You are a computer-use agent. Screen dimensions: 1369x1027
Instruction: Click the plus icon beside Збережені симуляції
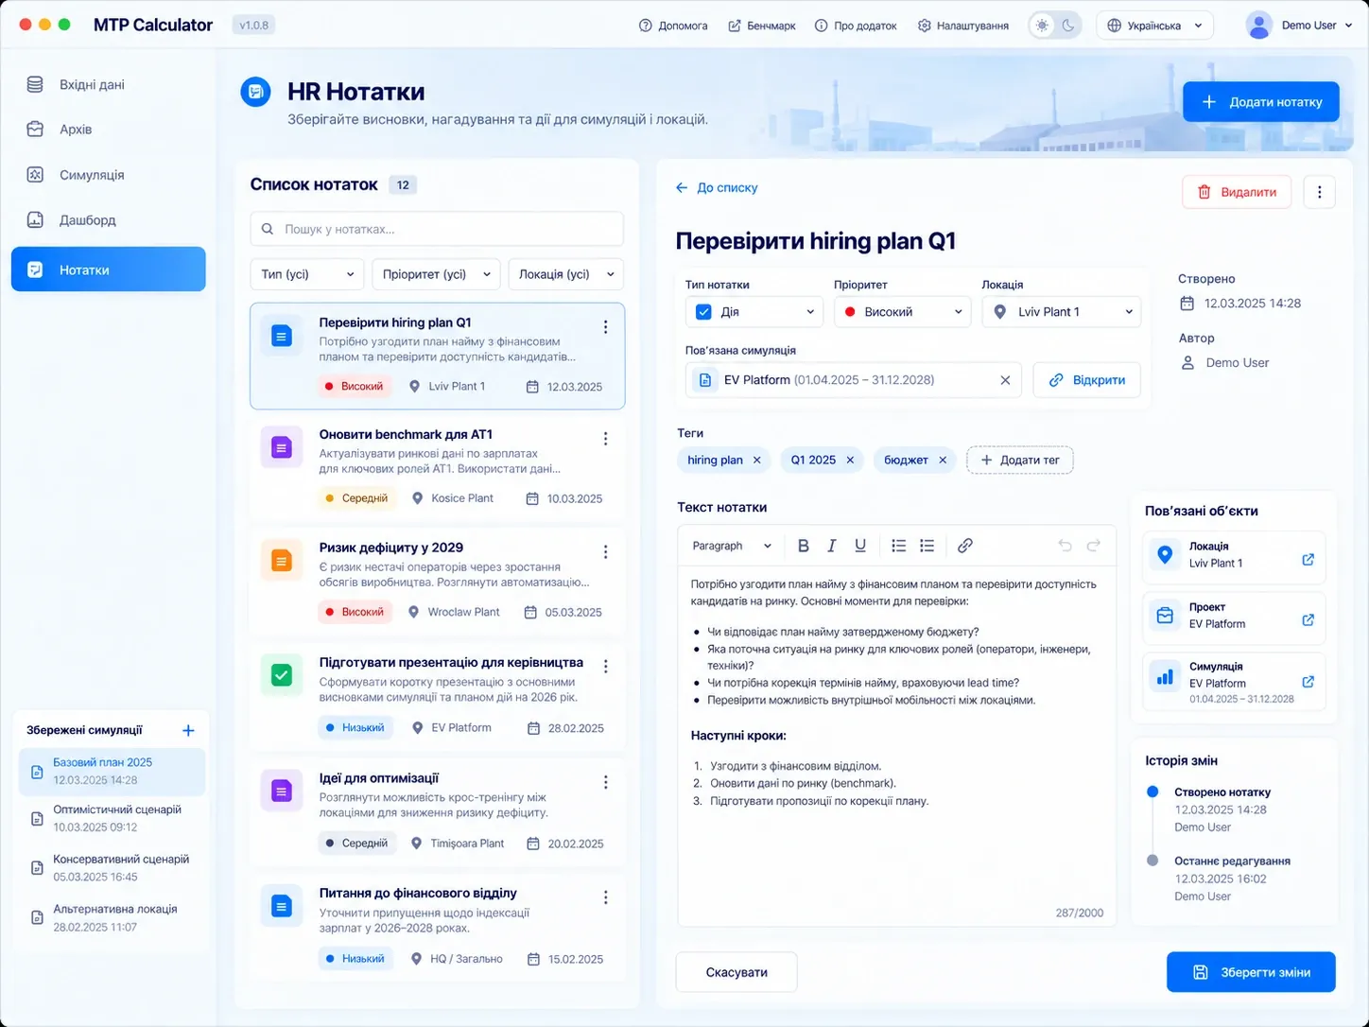(x=188, y=730)
